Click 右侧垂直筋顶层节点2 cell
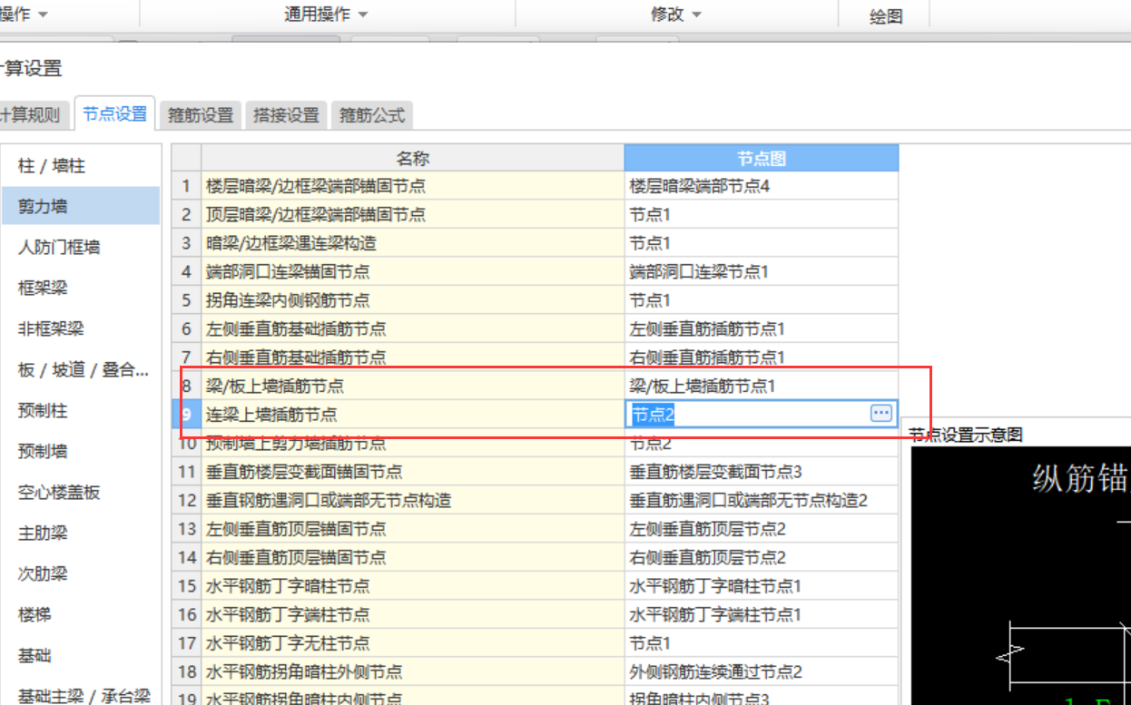 coord(762,557)
